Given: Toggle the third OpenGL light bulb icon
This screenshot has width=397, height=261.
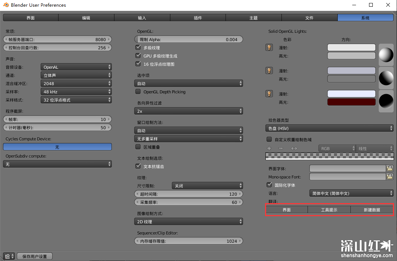Looking at the screenshot, I should [269, 94].
